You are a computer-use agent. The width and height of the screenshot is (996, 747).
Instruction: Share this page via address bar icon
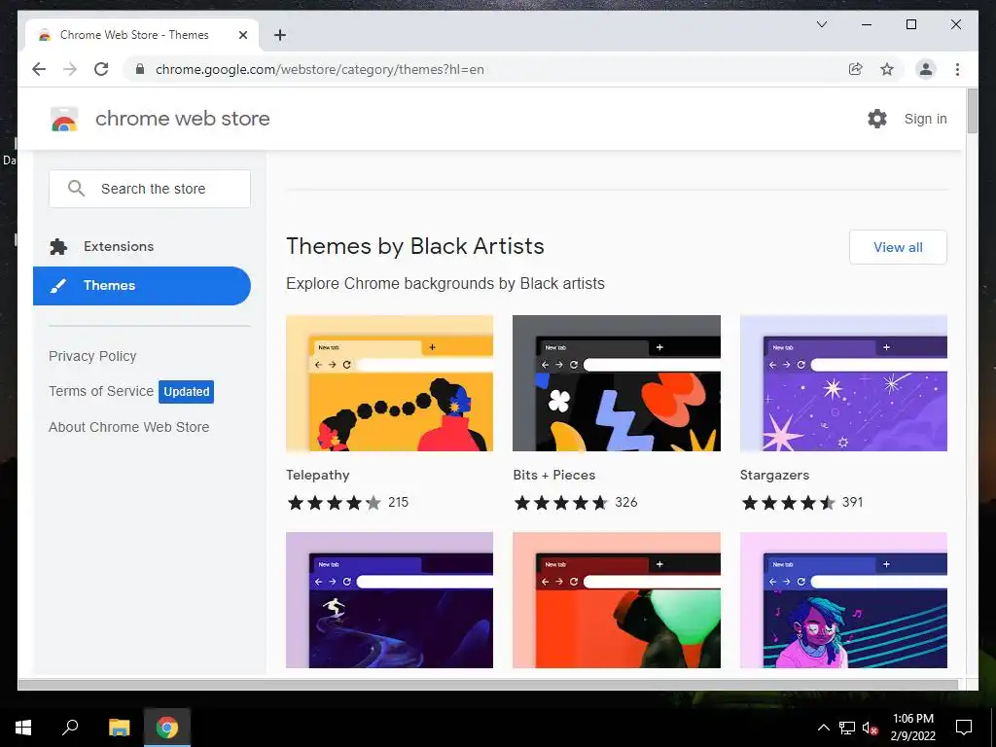856,69
